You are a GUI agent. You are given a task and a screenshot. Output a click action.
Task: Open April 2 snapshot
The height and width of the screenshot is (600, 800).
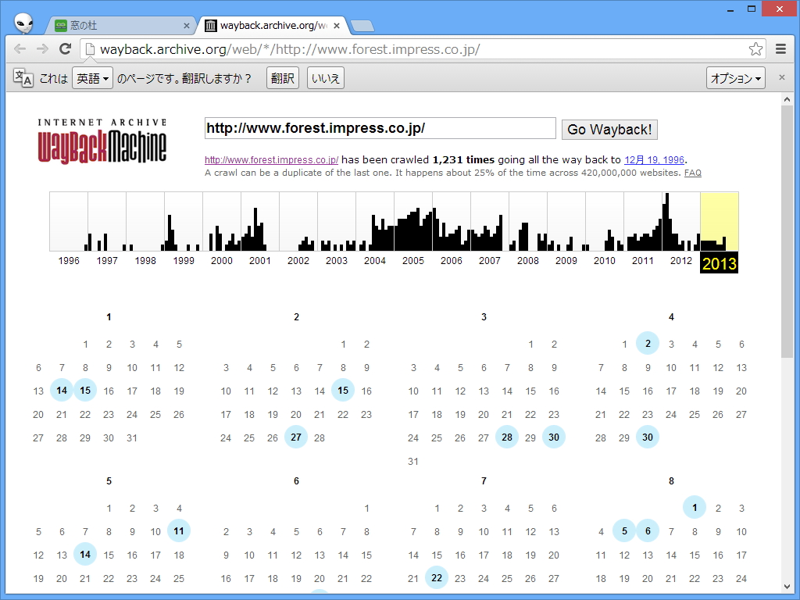pyautogui.click(x=648, y=344)
